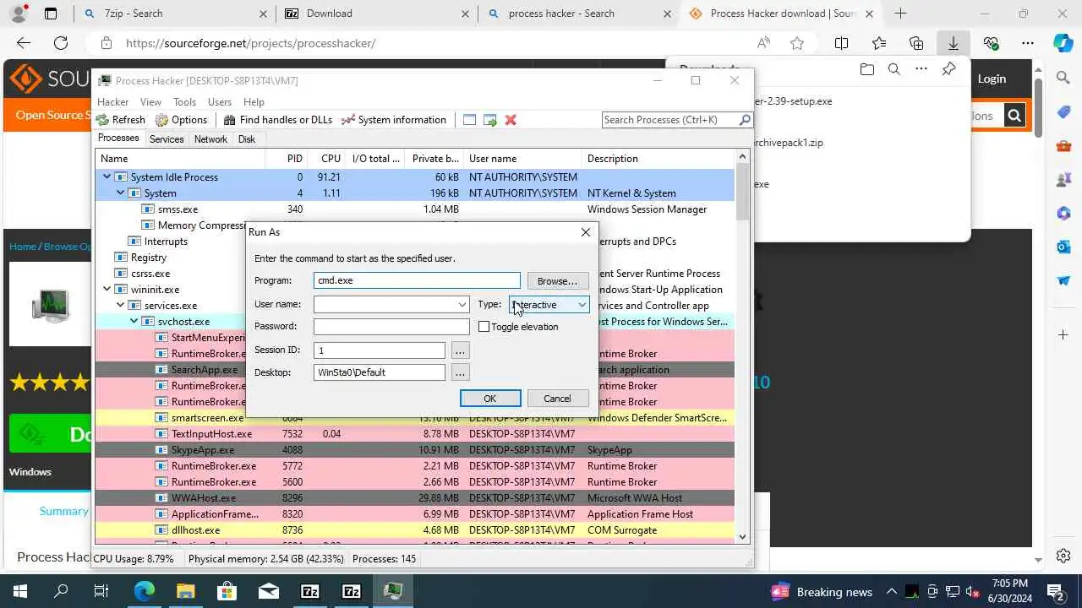Image resolution: width=1082 pixels, height=608 pixels.
Task: Click ellipsis button next to Desktop field
Action: (460, 372)
